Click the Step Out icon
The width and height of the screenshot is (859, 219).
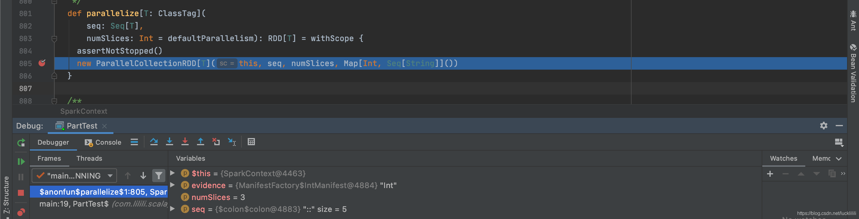(x=200, y=142)
